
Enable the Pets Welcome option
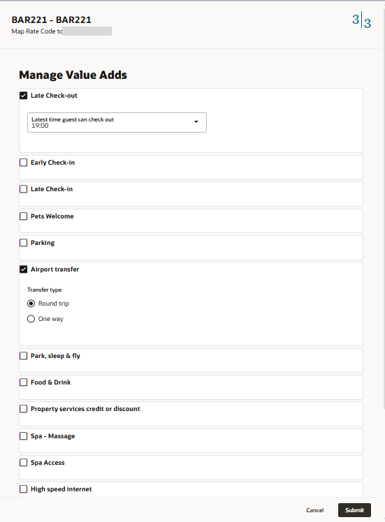pyautogui.click(x=23, y=216)
